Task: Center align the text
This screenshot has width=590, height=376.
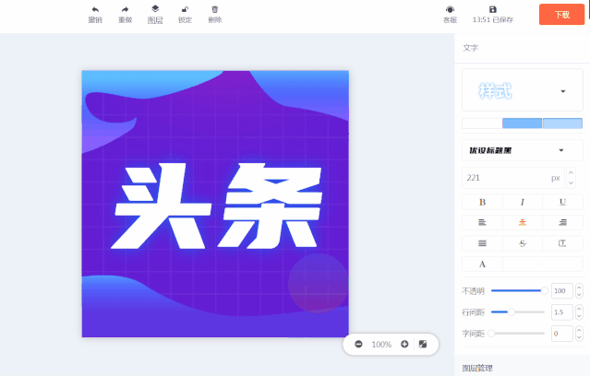Action: (x=523, y=222)
